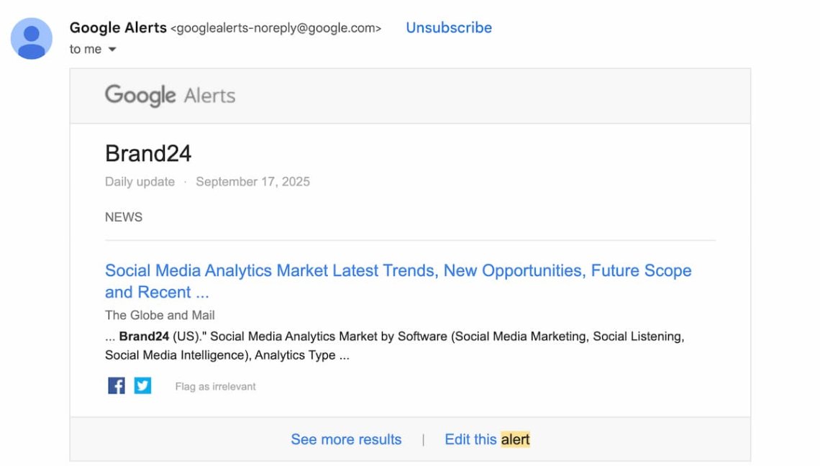The width and height of the screenshot is (820, 466).
Task: Open See more results
Action: (x=346, y=439)
